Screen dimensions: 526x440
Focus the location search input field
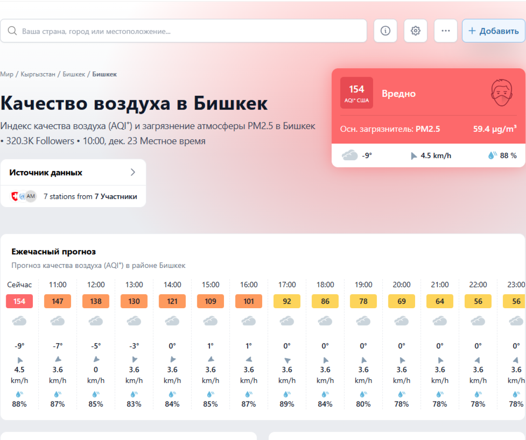193,31
